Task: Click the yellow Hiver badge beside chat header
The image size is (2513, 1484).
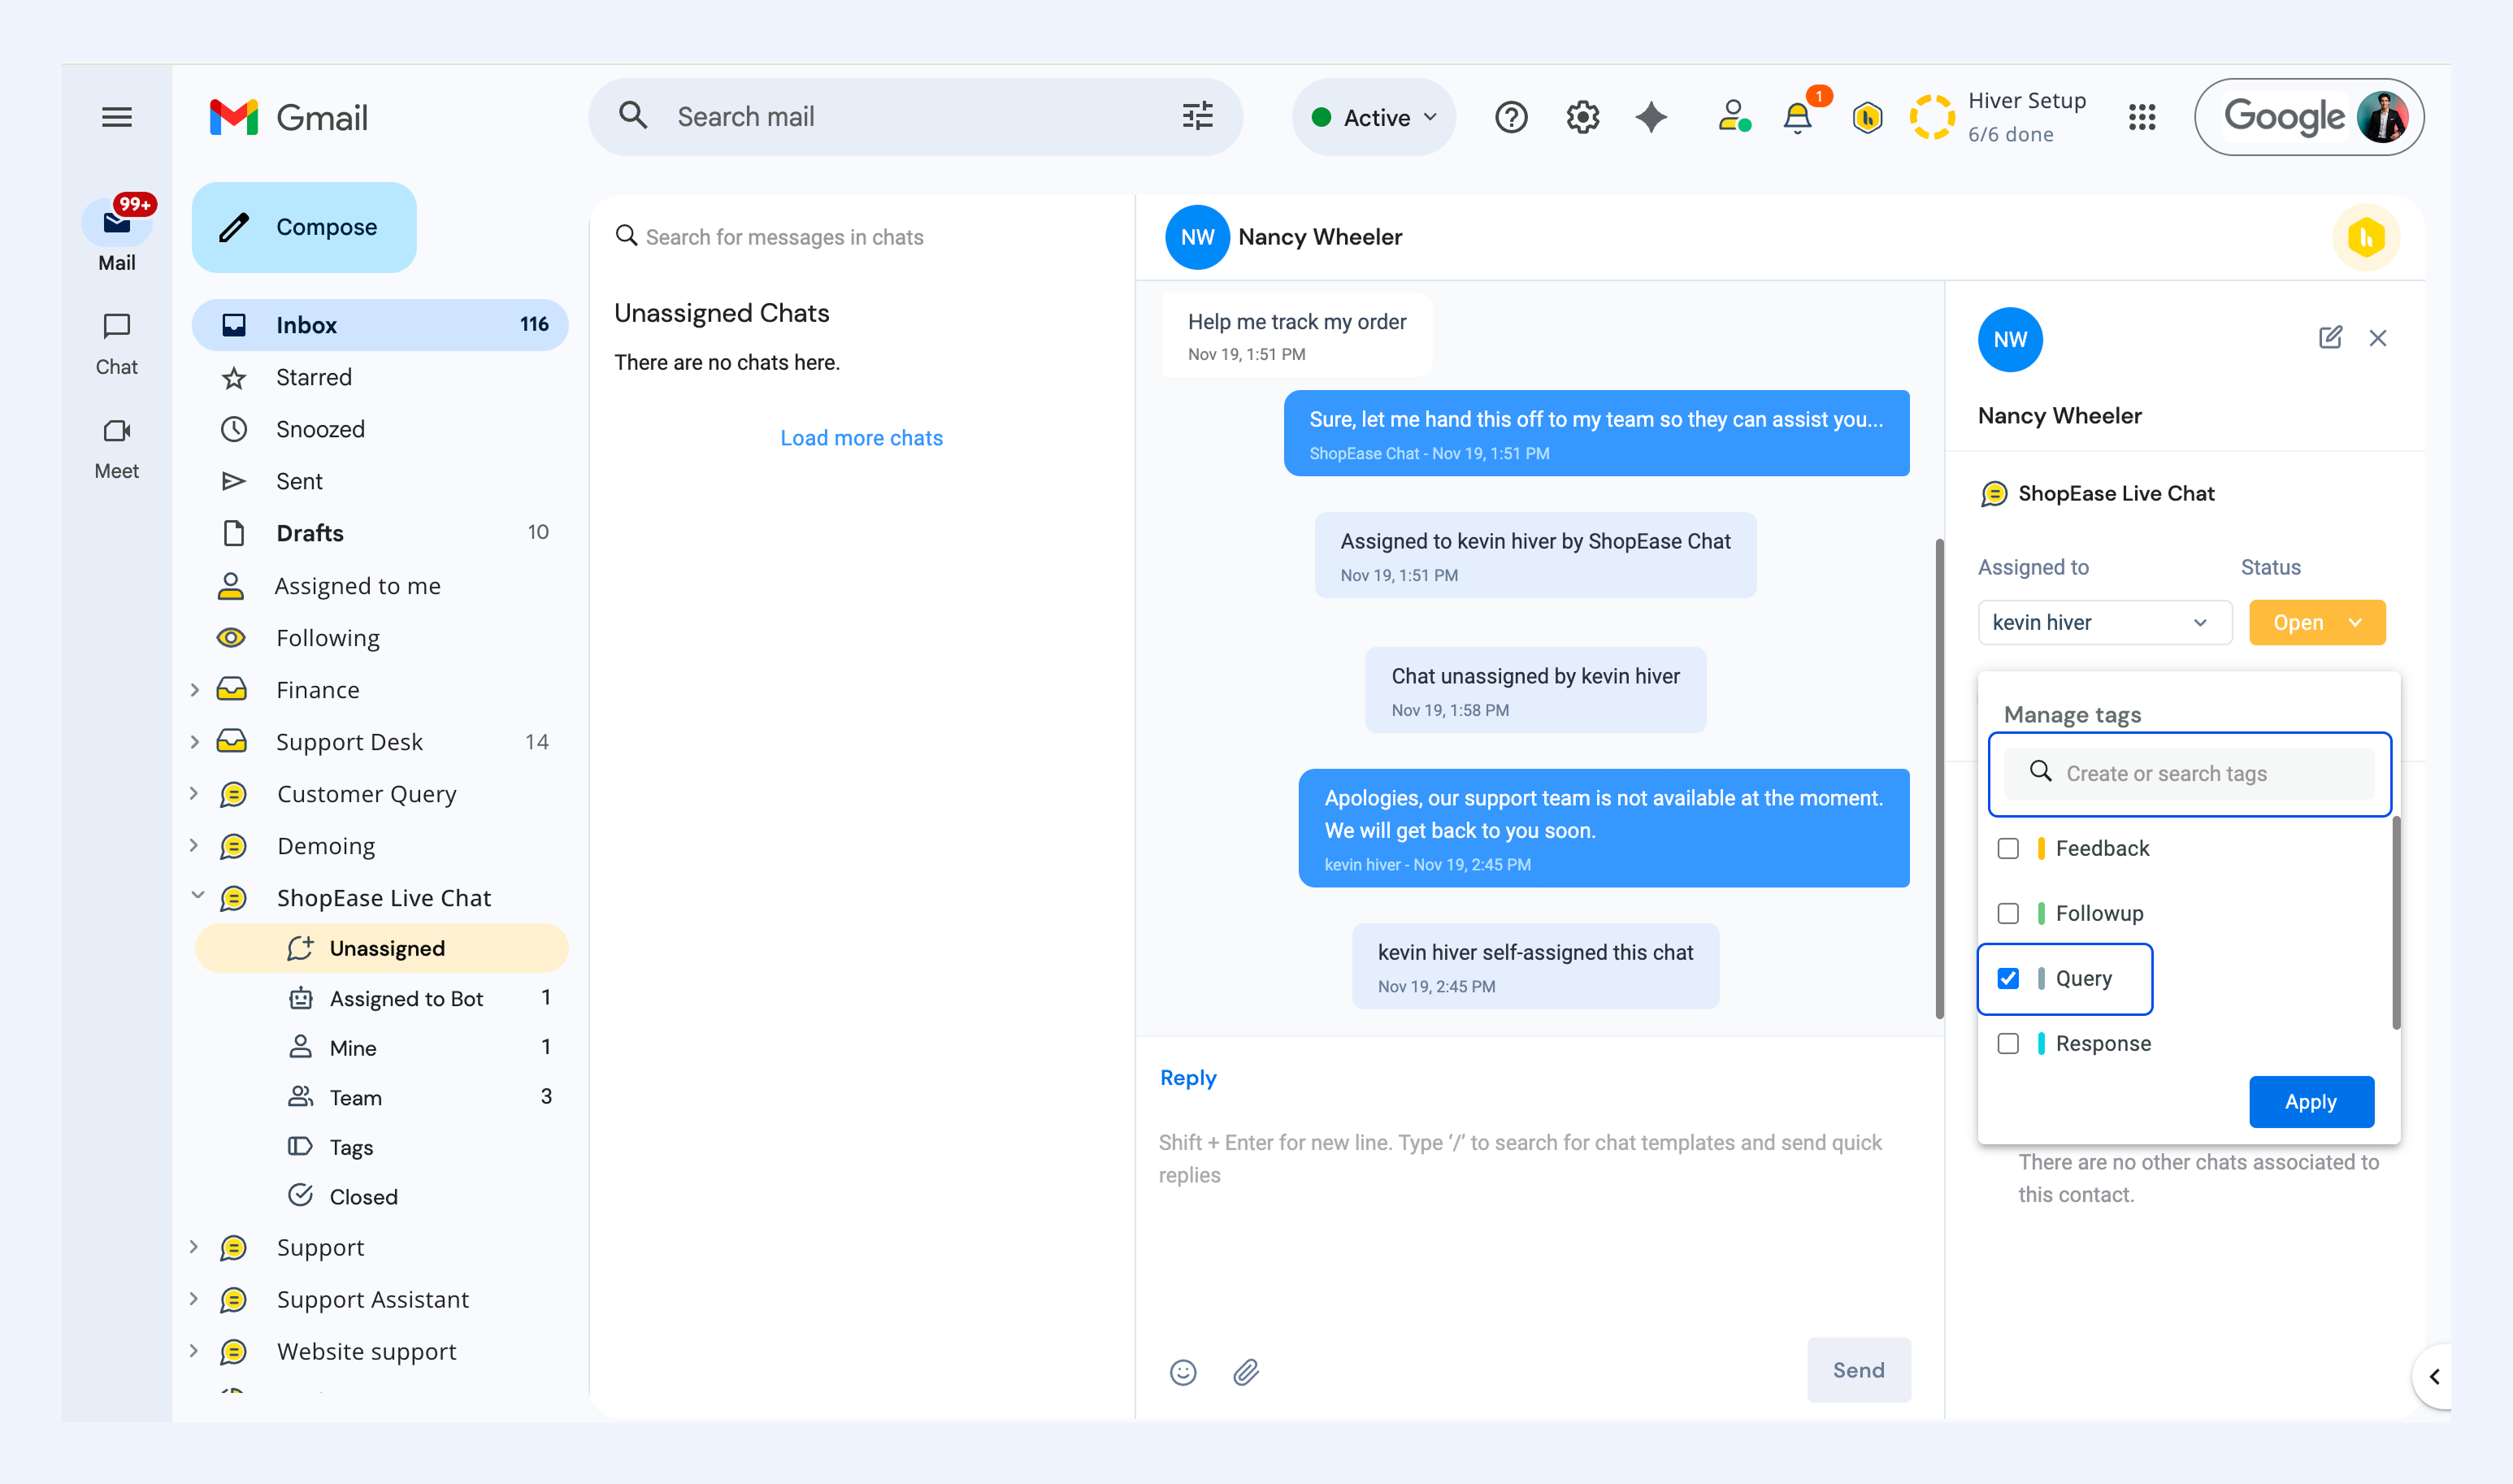Action: point(2366,238)
